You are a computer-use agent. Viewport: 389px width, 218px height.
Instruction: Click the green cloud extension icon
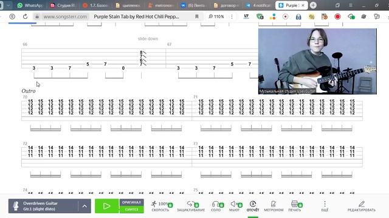tap(351, 16)
